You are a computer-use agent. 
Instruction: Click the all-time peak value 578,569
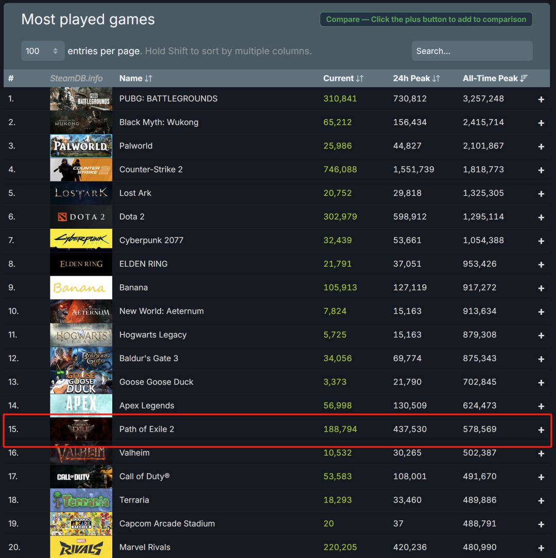point(479,429)
